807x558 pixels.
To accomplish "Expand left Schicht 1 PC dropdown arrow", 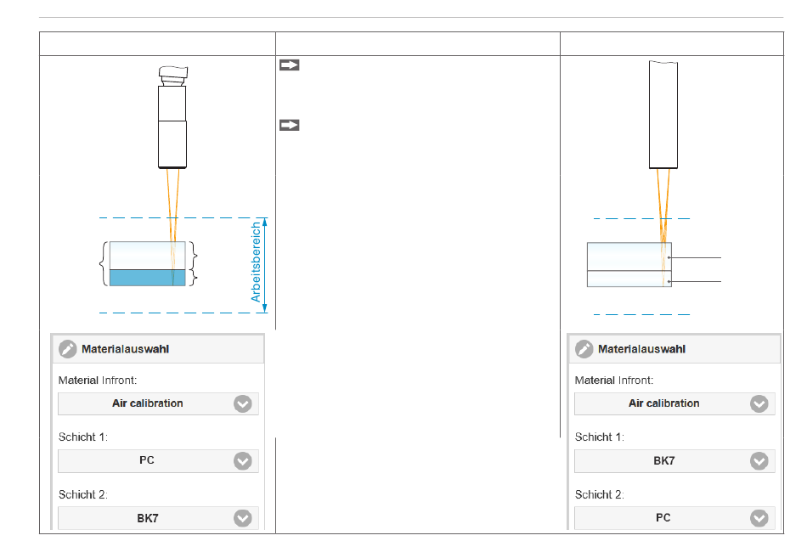I will 243,461.
